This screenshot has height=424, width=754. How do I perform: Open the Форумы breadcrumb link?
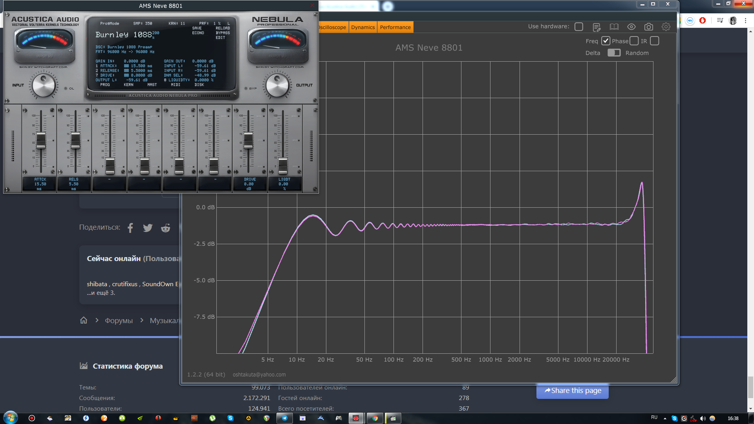(119, 321)
